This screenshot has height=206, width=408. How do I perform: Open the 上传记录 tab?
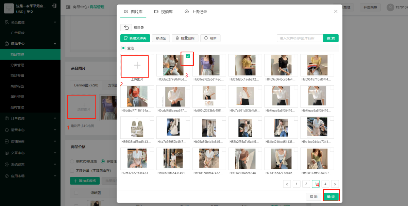[196, 12]
